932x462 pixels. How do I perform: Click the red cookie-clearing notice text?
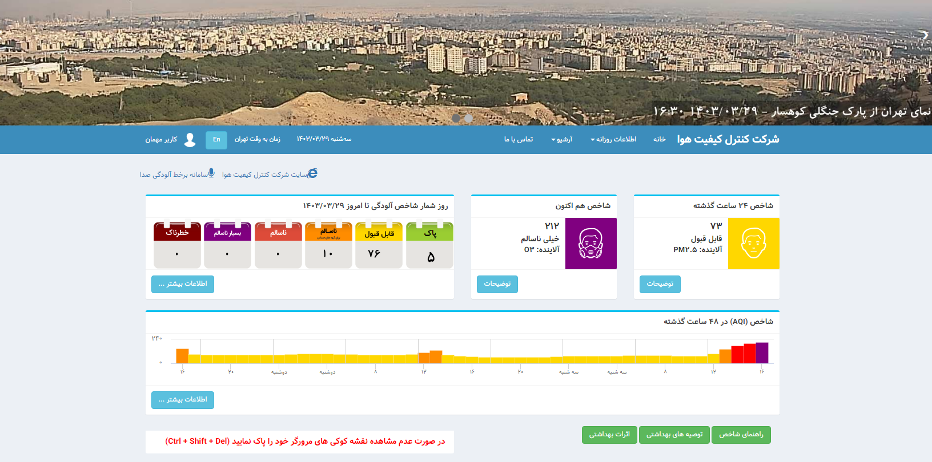click(305, 441)
